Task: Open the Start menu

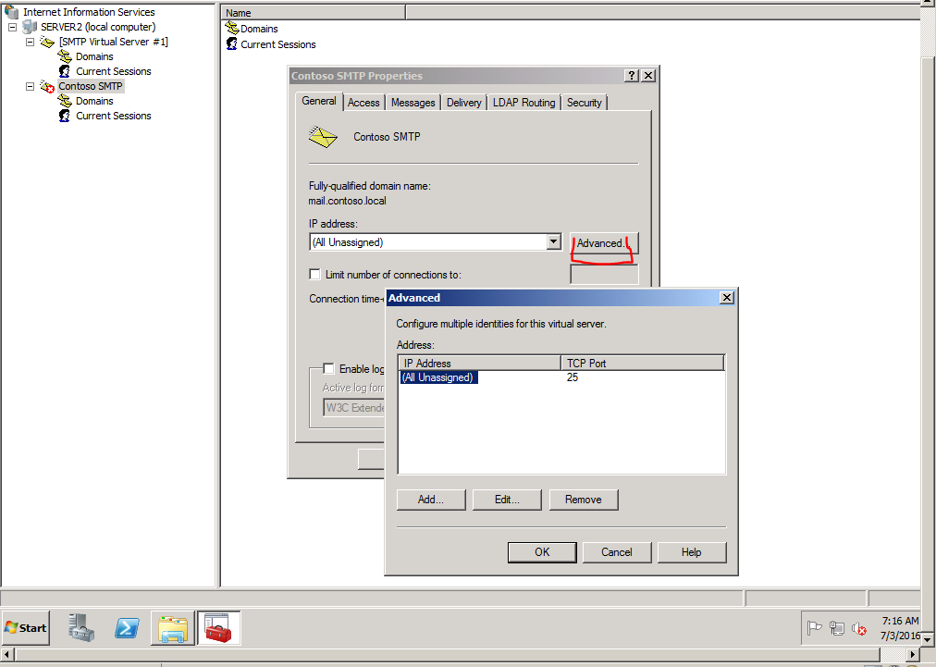Action: [x=26, y=628]
